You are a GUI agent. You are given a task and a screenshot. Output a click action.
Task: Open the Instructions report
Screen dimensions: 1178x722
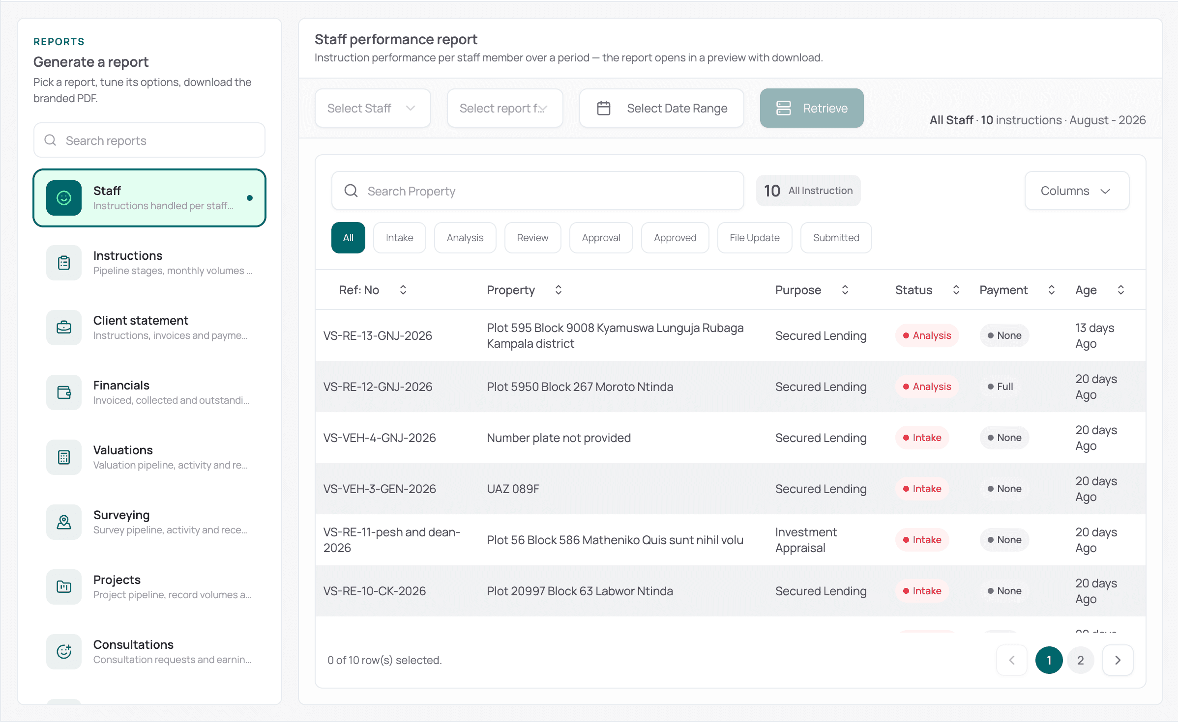click(x=149, y=263)
